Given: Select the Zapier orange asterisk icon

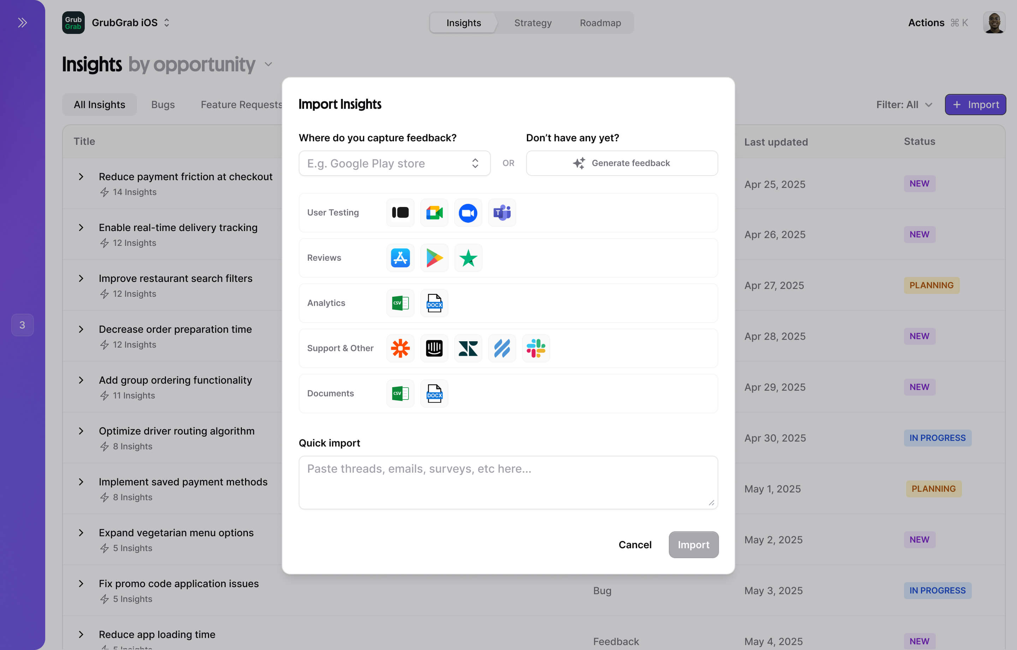Looking at the screenshot, I should (400, 348).
